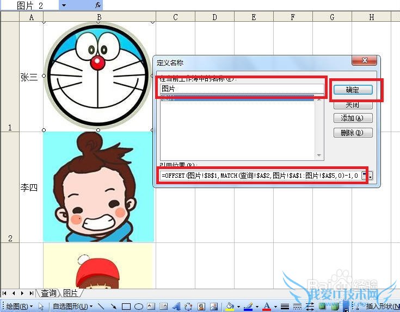
Task: Insert a vertical text box
Action: (163, 306)
